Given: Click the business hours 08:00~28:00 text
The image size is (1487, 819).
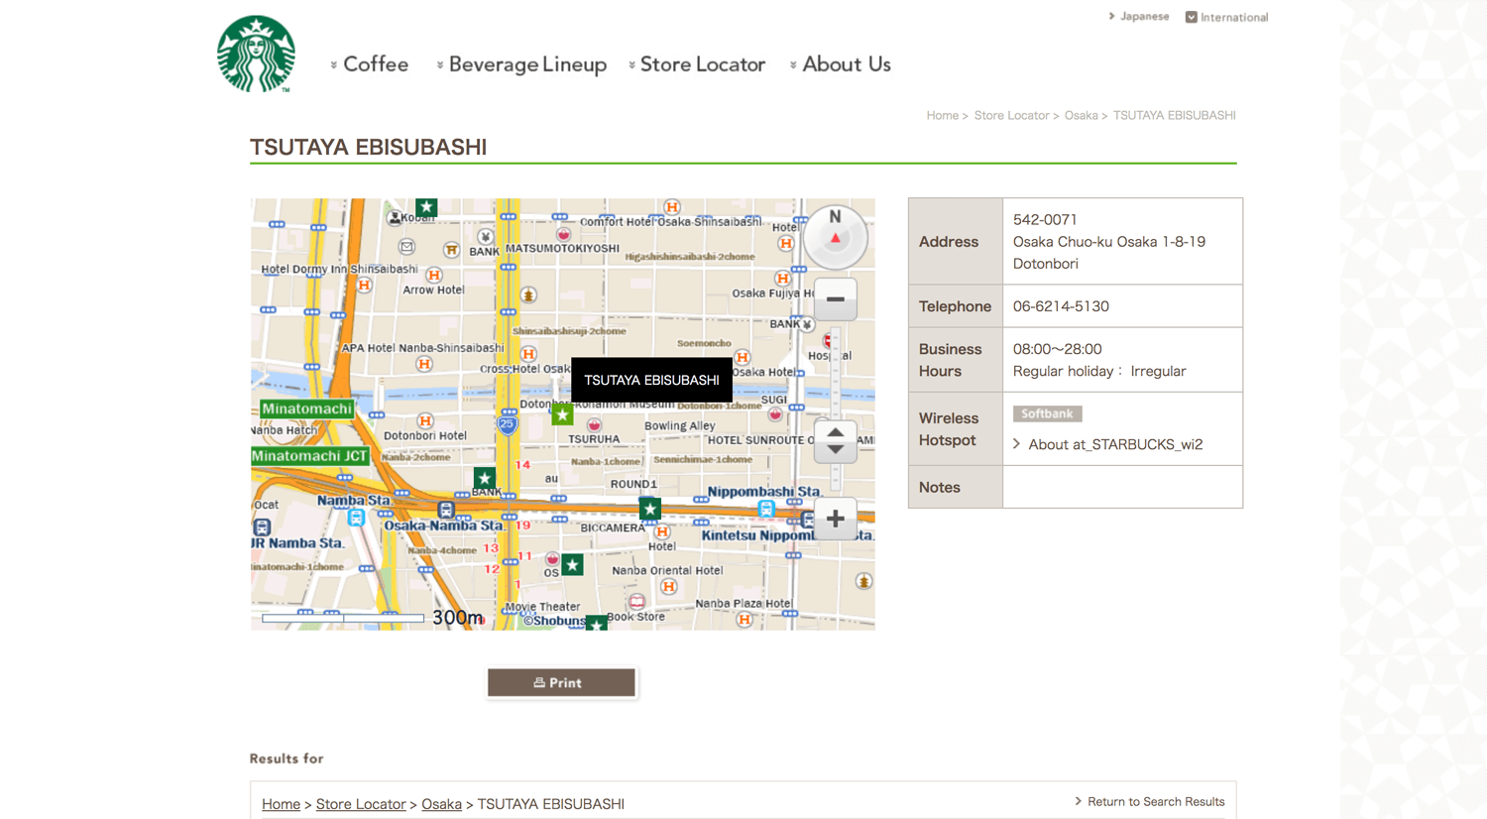Looking at the screenshot, I should [1058, 349].
